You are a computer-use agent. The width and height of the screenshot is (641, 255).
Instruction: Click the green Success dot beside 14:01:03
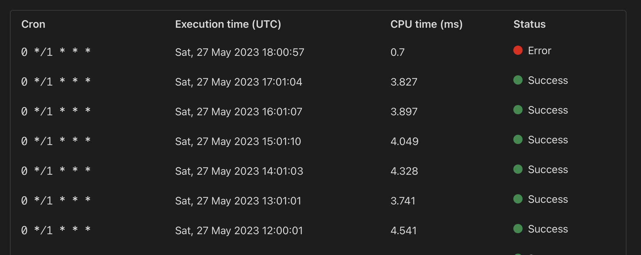pyautogui.click(x=518, y=169)
